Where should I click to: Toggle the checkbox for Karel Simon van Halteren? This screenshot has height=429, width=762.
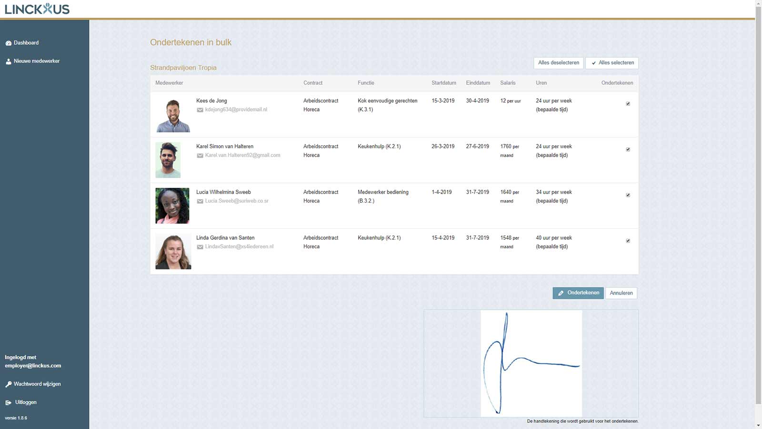coord(628,150)
